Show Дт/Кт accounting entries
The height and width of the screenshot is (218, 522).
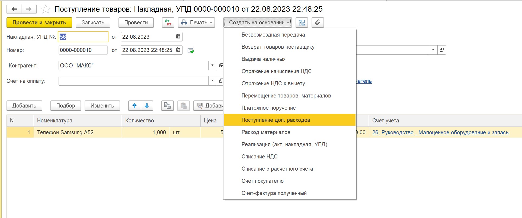pyautogui.click(x=168, y=22)
